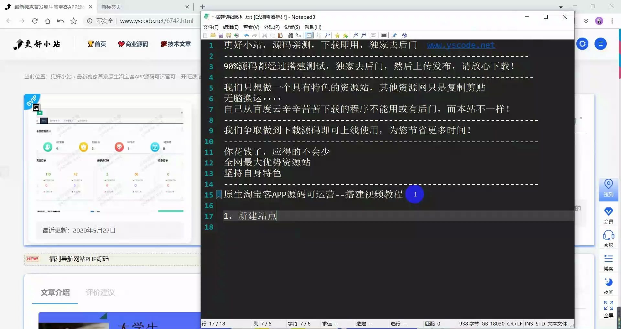Image resolution: width=621 pixels, height=329 pixels.
Task: Open customer service via the 客服 sidebar icon
Action: coord(608,238)
